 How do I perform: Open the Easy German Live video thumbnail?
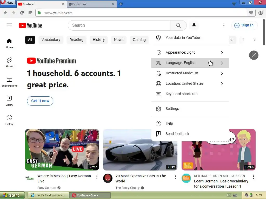pos(62,150)
